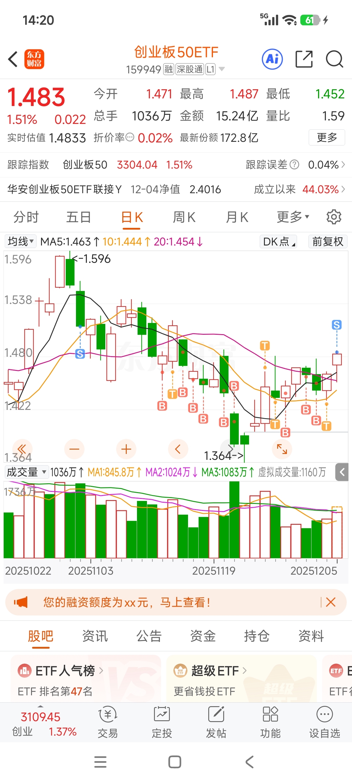Open the 持仓 tab
Viewport: 352px width, 784px height.
point(257,635)
